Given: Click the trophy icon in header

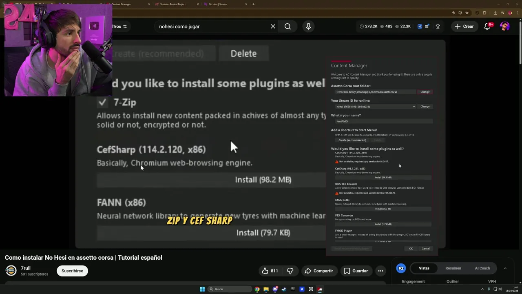Looking at the screenshot, I should pos(438,26).
